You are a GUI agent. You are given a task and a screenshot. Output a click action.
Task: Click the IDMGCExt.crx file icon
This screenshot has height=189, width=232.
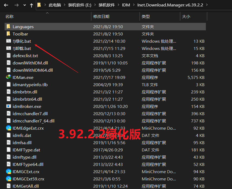click(x=8, y=172)
